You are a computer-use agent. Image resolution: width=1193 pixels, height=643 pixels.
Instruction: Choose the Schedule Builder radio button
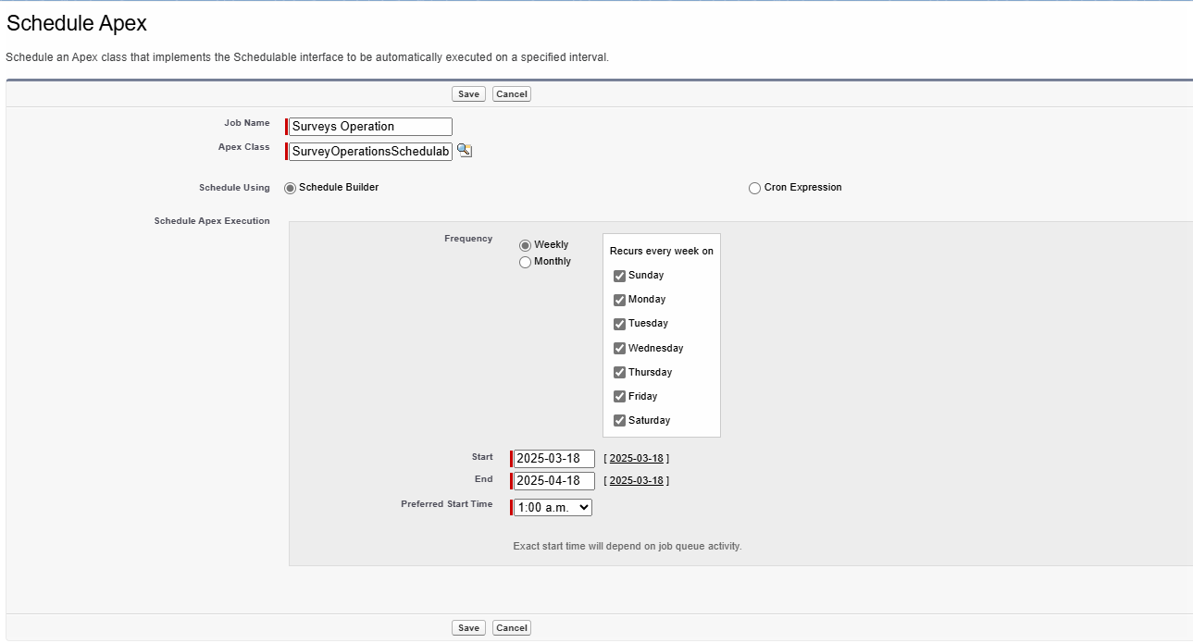click(289, 188)
